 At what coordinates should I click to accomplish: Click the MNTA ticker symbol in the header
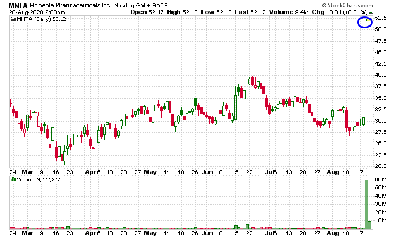tap(18, 5)
